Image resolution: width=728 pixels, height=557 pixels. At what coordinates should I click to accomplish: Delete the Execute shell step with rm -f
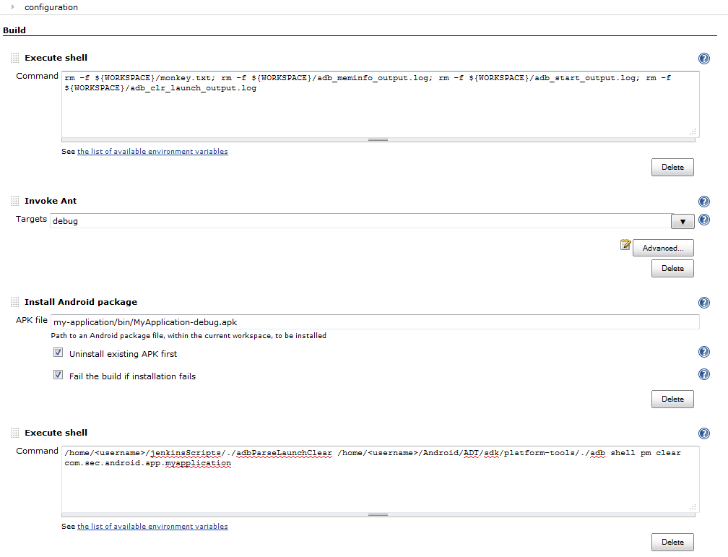pos(672,167)
